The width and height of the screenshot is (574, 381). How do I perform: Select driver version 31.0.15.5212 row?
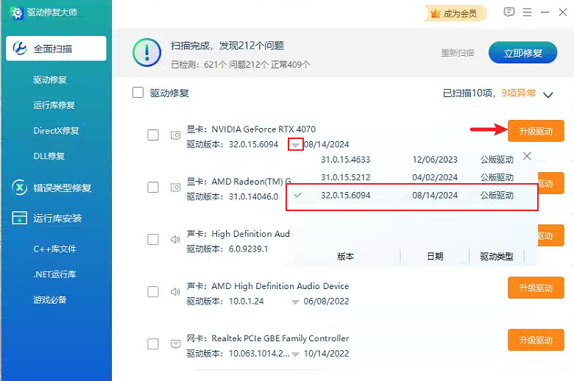412,177
